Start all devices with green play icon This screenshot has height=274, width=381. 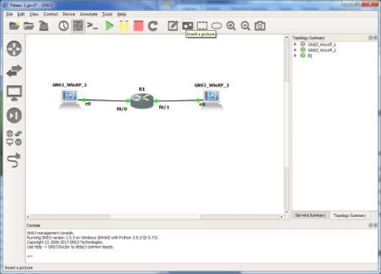(109, 26)
